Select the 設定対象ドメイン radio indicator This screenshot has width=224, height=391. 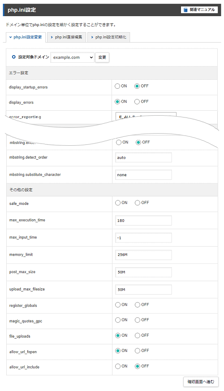coord(14,57)
